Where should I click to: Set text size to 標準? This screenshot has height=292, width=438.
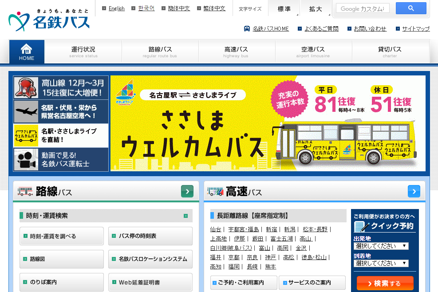[x=284, y=9]
